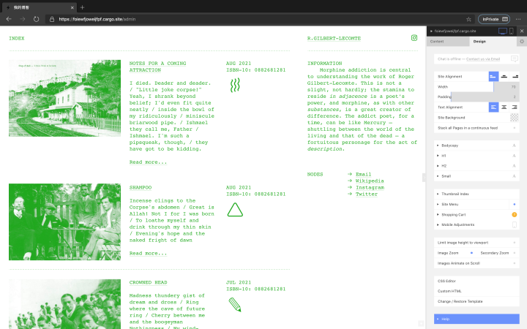This screenshot has width=527, height=329.
Task: Click the Shopping Cart orange question mark
Action: tap(515, 214)
